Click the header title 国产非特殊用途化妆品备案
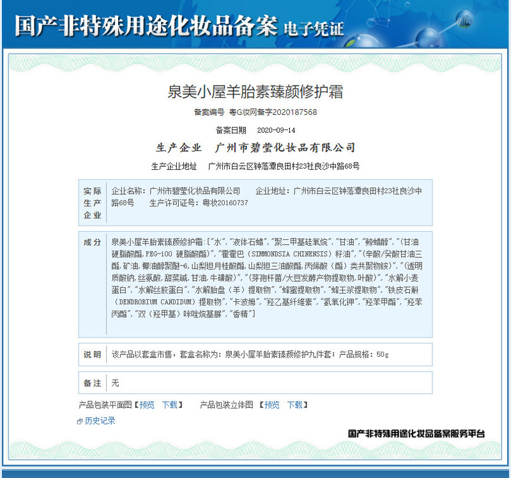Viewport: 511px width, 478px height. [146, 26]
